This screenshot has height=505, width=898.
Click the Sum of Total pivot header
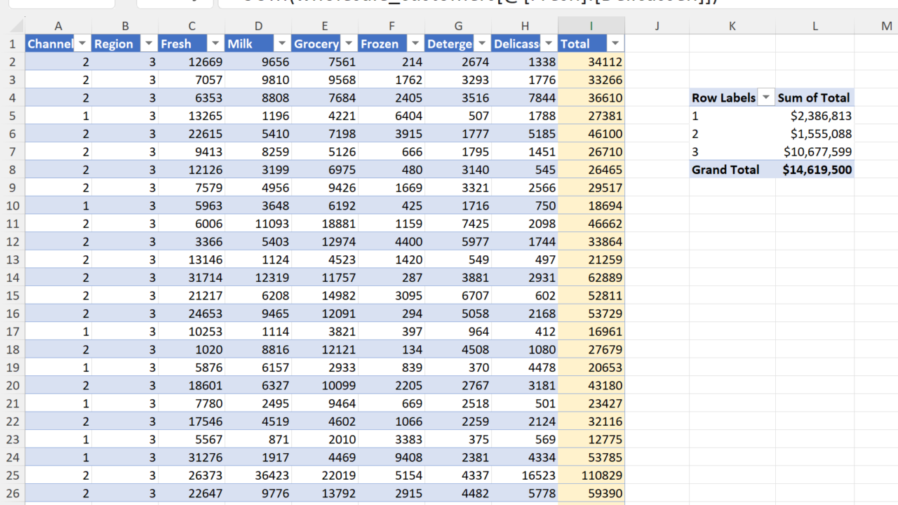click(x=813, y=98)
